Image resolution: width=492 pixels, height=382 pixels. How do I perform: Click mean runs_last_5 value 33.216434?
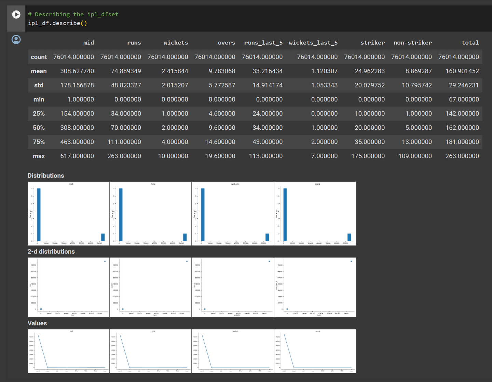(x=268, y=71)
